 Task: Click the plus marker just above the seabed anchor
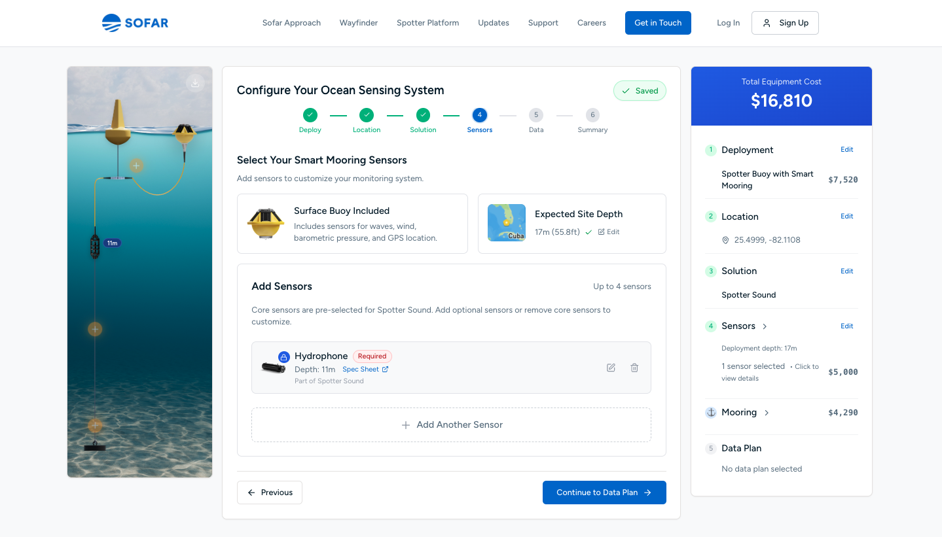coord(95,425)
